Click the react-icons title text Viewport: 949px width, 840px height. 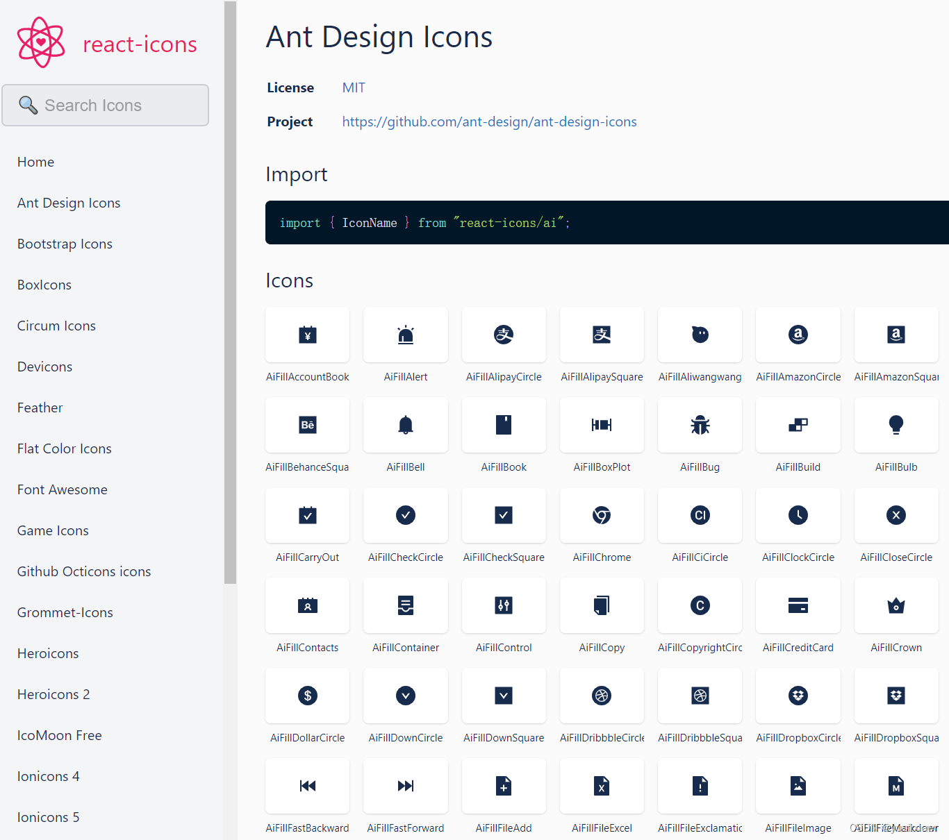140,44
